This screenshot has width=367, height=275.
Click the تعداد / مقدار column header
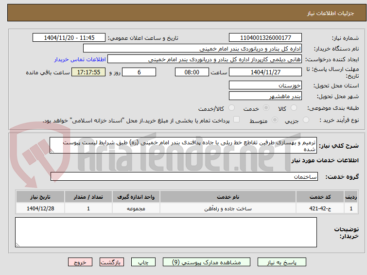[88, 197]
